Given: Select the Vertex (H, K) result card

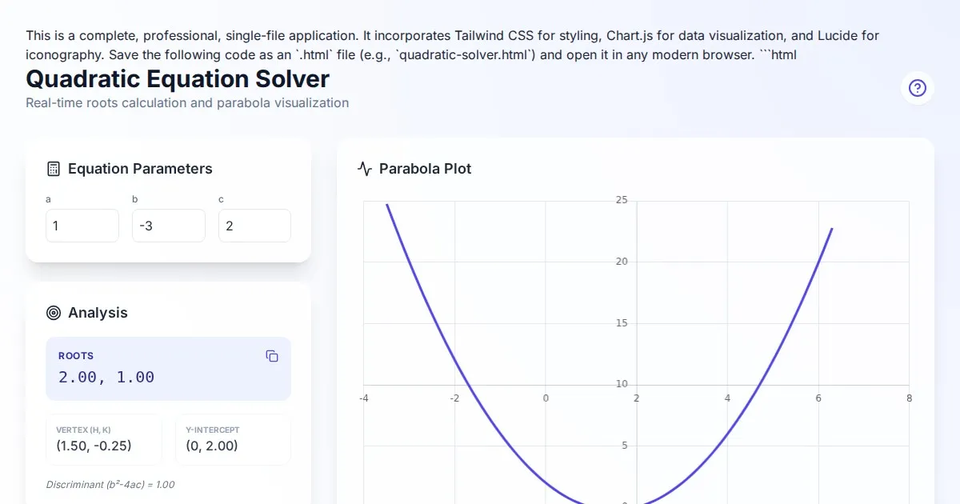Looking at the screenshot, I should (104, 439).
